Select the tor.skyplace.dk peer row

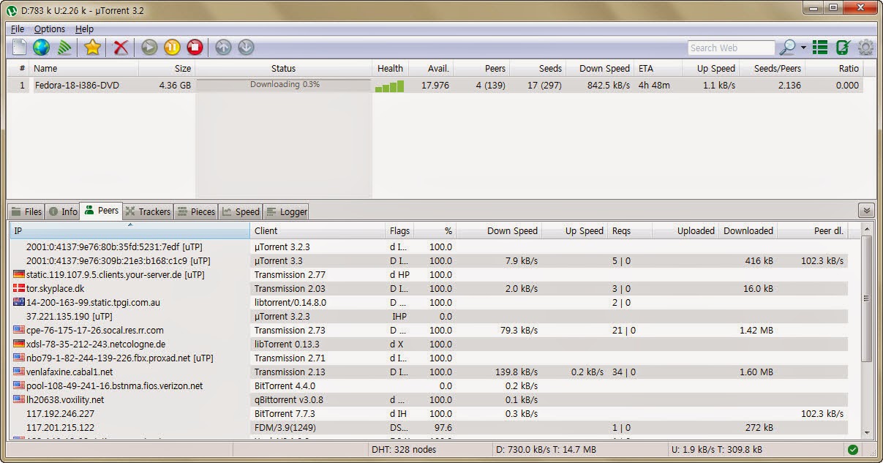click(429, 289)
